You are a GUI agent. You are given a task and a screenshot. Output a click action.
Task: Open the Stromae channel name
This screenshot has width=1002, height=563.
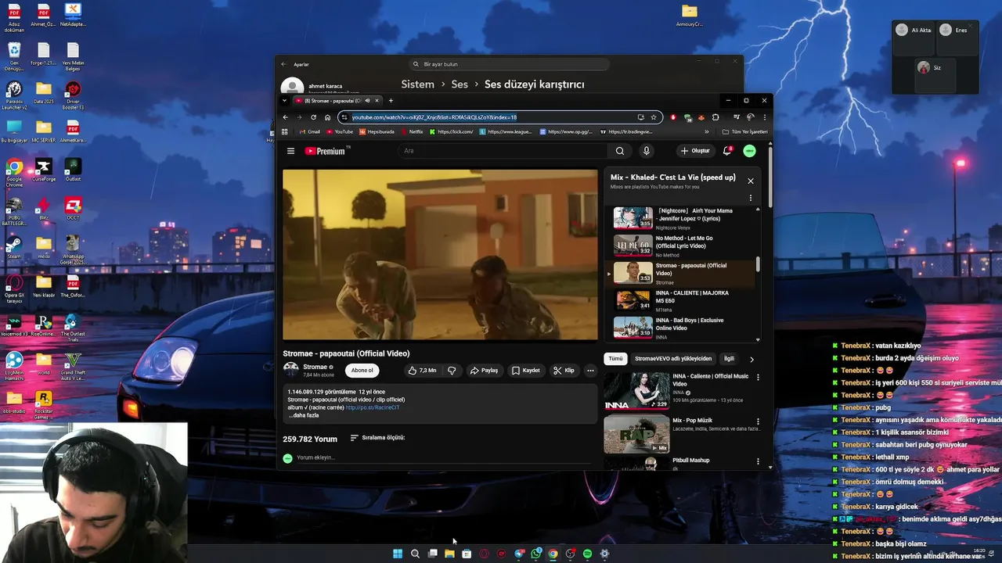point(315,367)
